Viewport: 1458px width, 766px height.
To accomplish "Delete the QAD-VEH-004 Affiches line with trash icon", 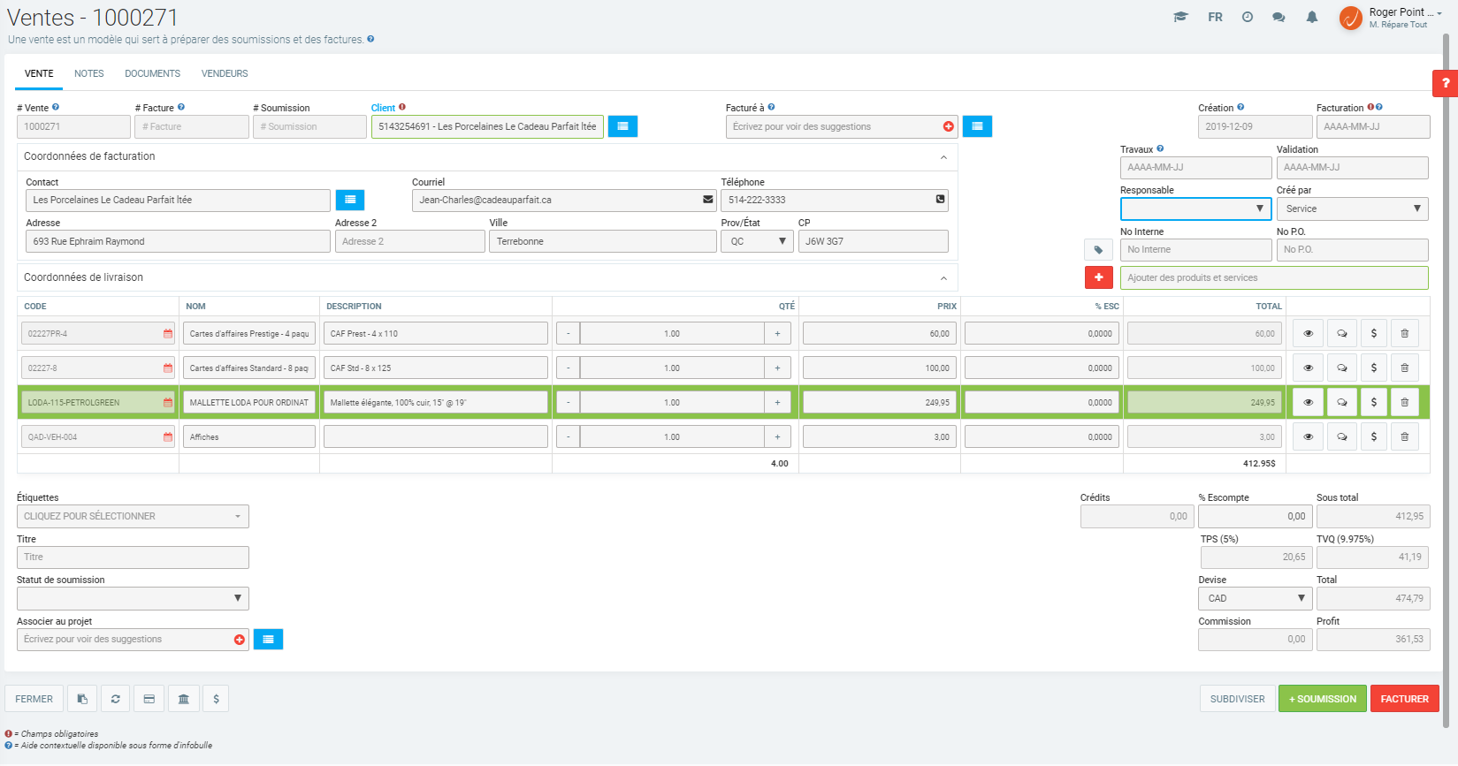I will point(1404,436).
